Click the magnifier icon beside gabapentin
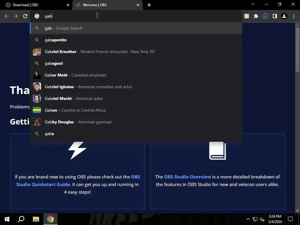 37,40
